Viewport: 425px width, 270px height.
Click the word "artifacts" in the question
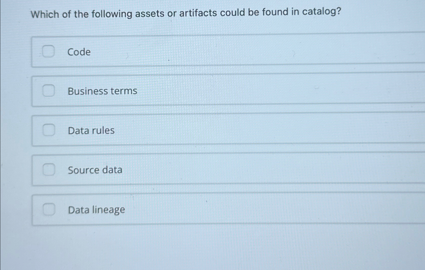point(198,13)
